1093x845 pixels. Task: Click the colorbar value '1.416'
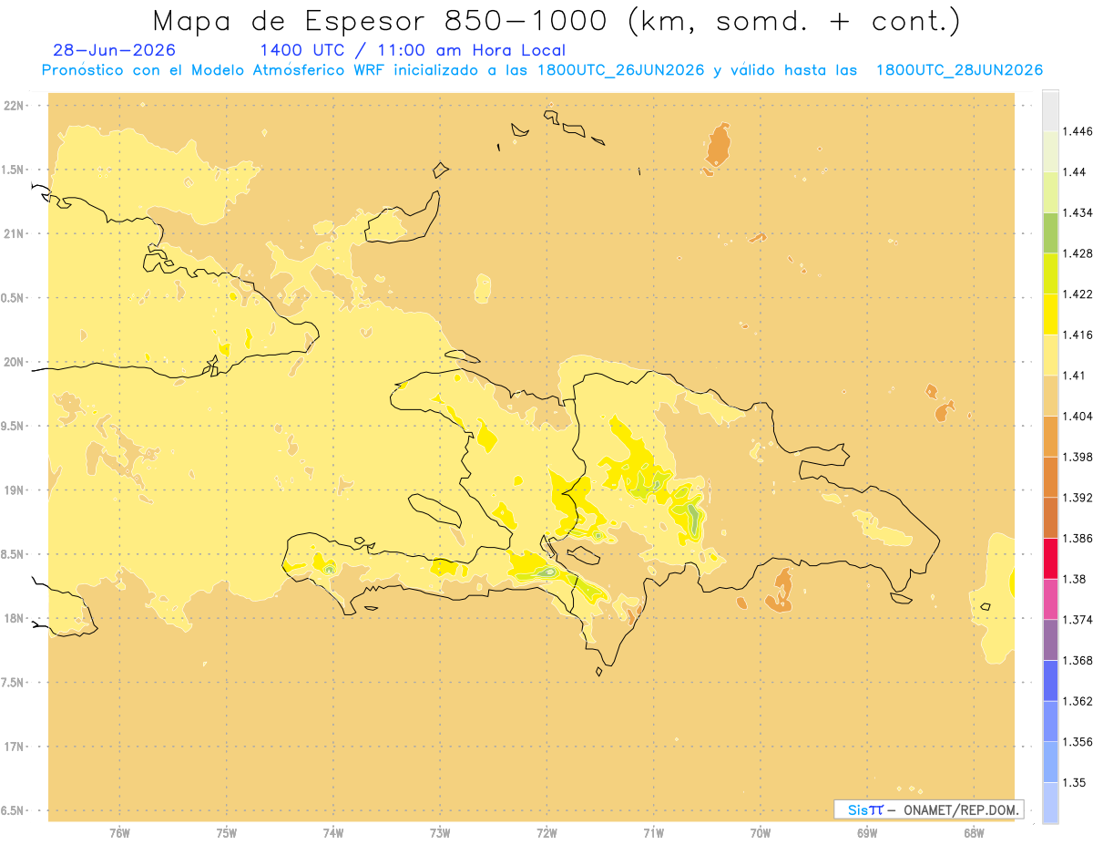(1077, 335)
